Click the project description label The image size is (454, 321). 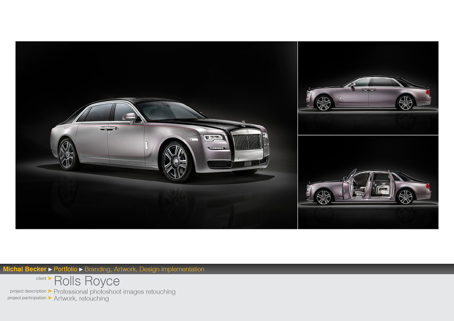(x=28, y=291)
